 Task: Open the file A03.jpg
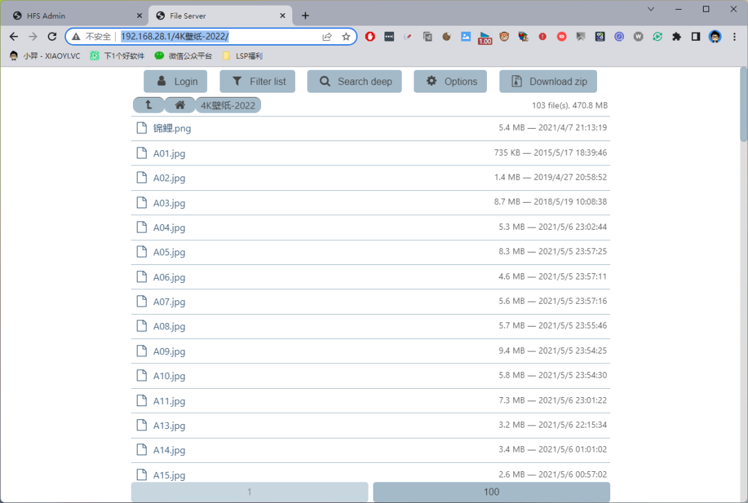click(x=170, y=203)
